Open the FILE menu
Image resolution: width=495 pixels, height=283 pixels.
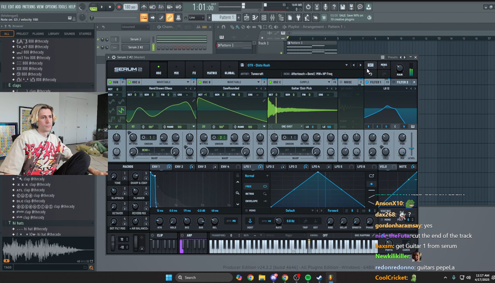click(x=4, y=7)
